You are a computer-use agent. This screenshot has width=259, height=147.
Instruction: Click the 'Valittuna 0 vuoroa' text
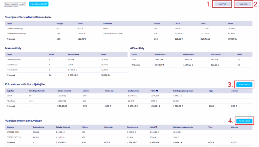[11, 7]
